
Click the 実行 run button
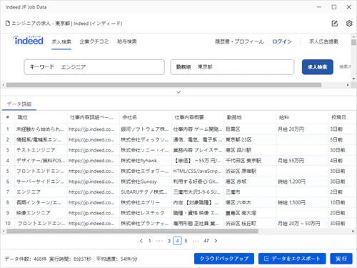click(341, 259)
